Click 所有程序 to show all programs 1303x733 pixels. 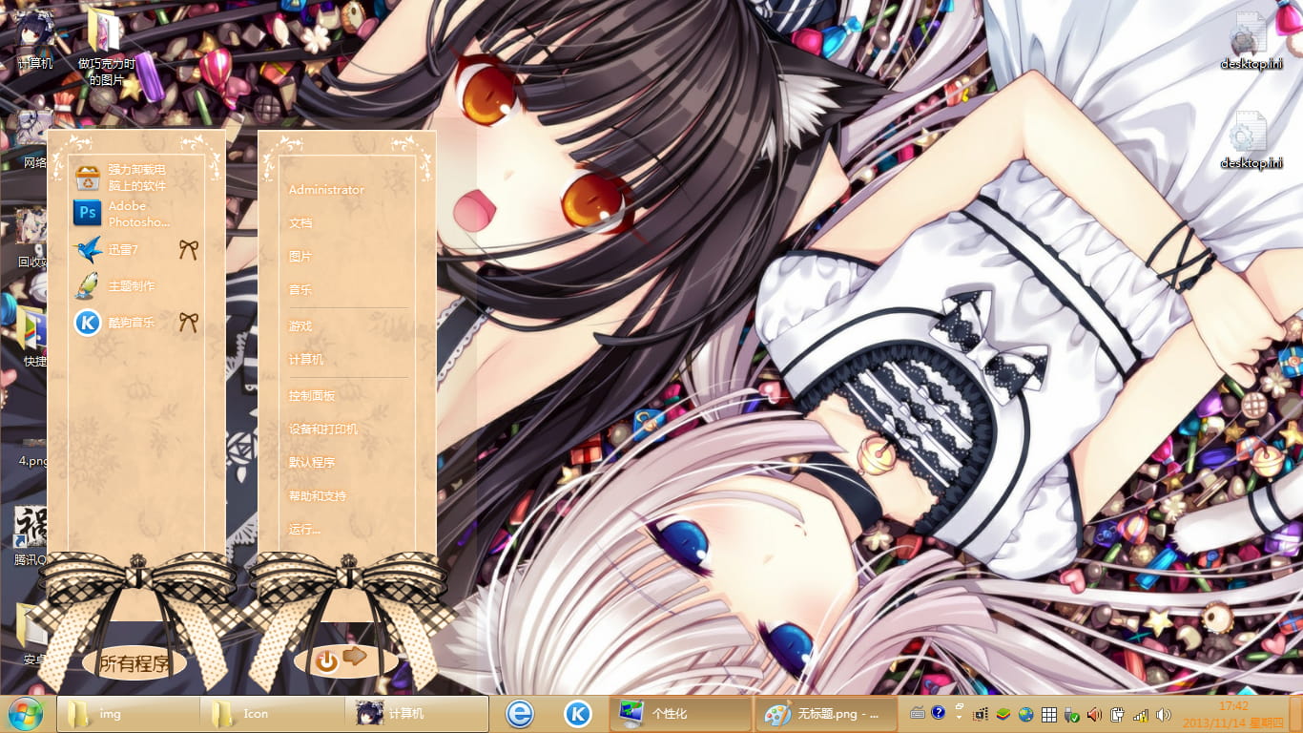tap(134, 663)
